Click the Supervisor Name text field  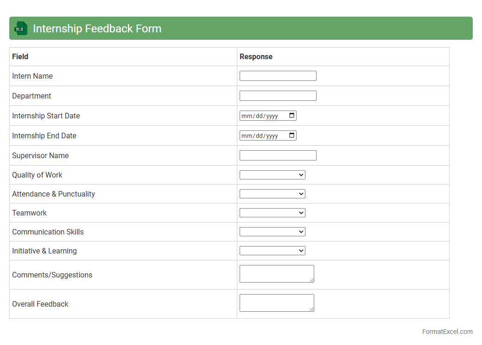tap(278, 155)
